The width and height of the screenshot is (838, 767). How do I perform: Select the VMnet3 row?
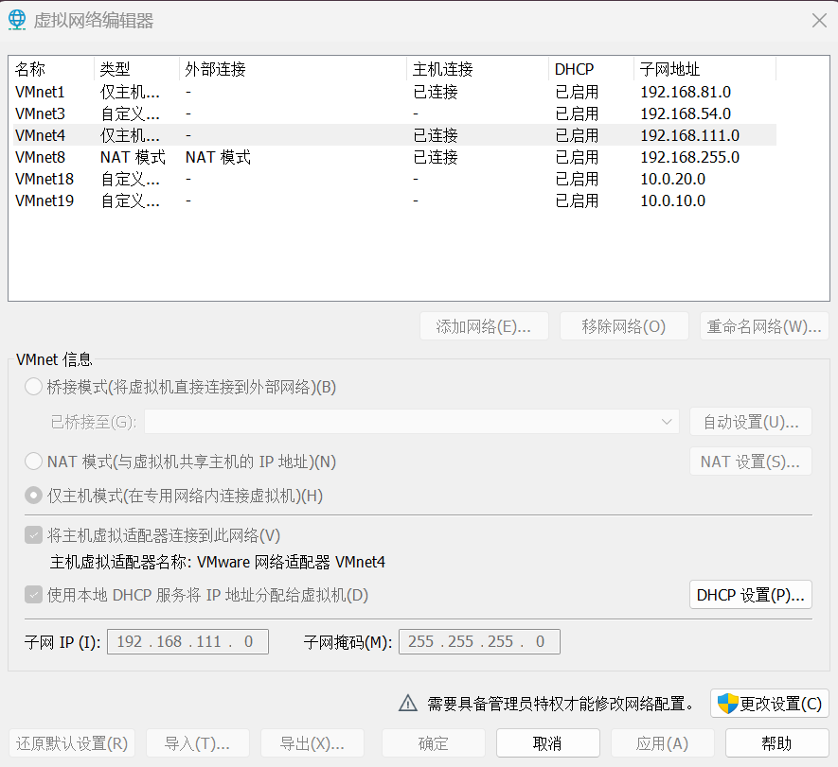click(x=395, y=113)
